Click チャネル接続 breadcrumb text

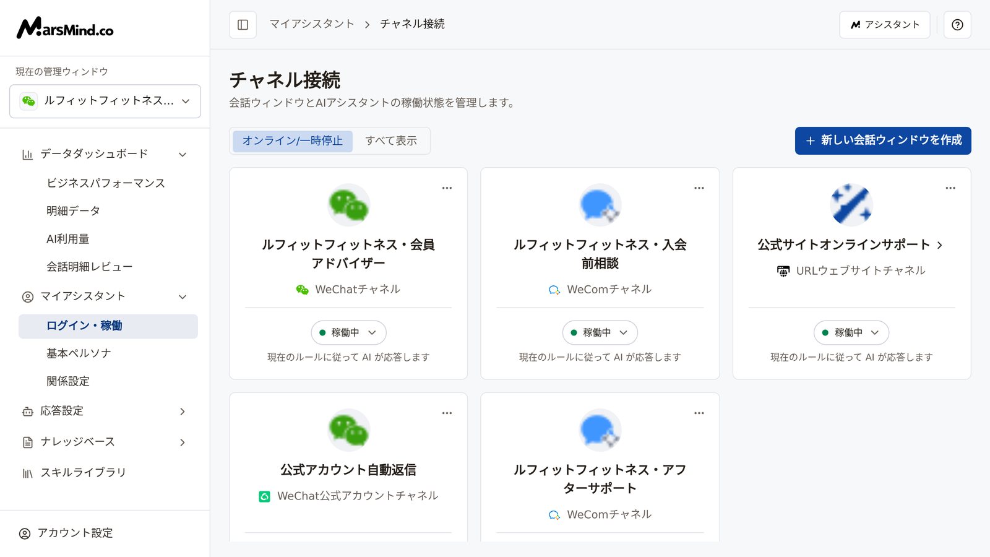[412, 24]
